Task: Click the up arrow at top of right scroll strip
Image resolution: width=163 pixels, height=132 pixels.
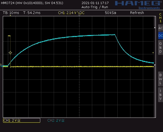Action: click(155, 27)
